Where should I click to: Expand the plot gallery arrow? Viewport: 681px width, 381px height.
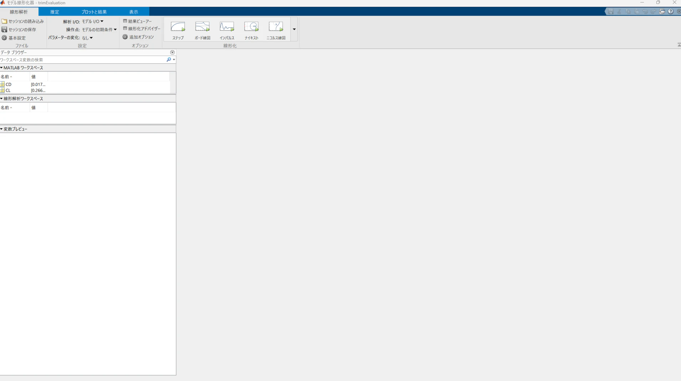[294, 30]
